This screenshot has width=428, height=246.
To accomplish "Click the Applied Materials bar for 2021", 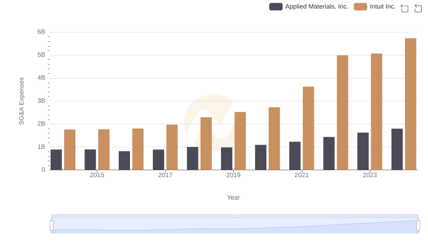I will pos(295,156).
